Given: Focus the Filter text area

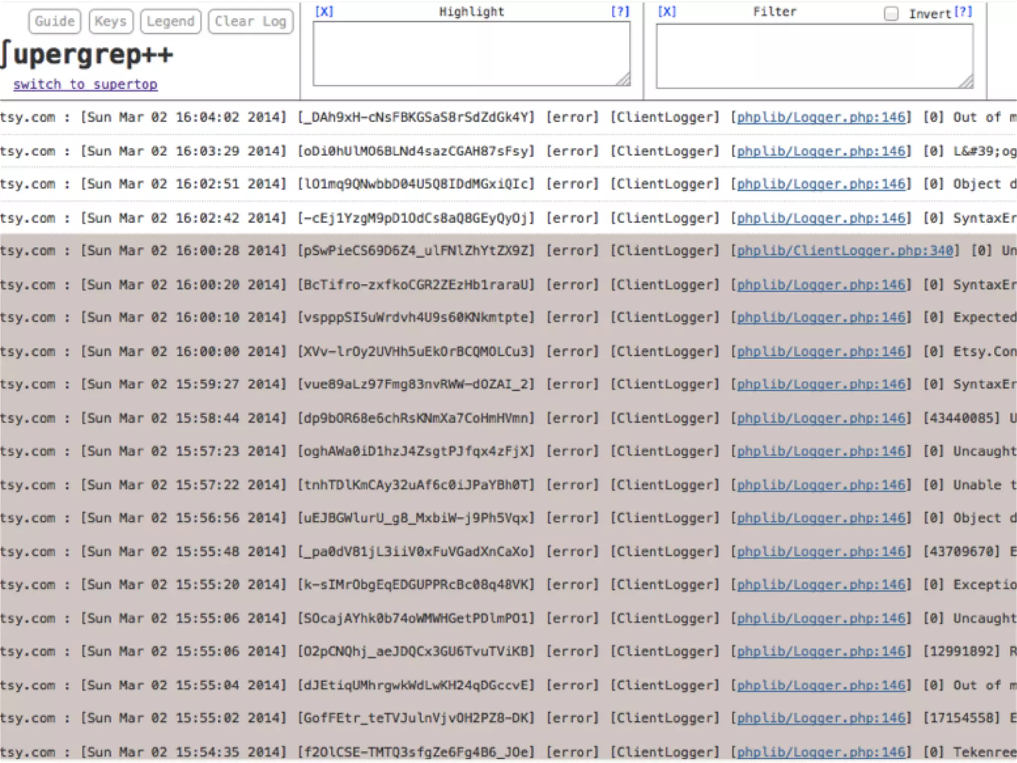Looking at the screenshot, I should pos(814,56).
